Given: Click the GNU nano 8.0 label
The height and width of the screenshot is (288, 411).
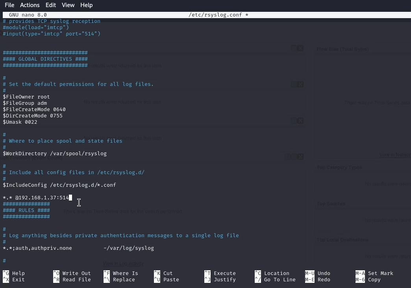Looking at the screenshot, I should coord(28,15).
